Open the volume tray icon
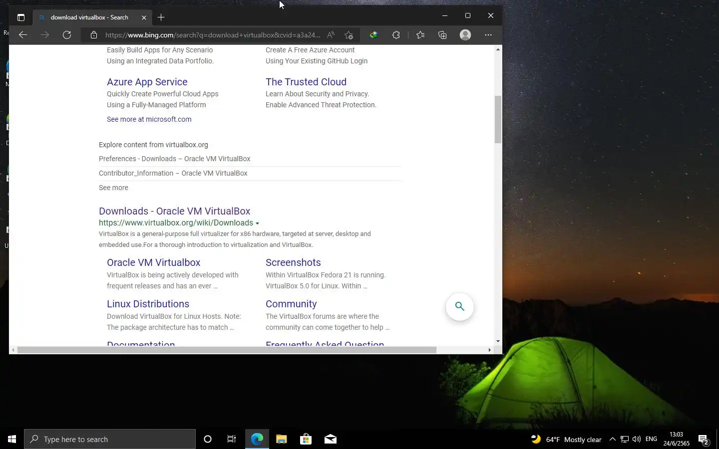This screenshot has width=719, height=449. [x=637, y=439]
